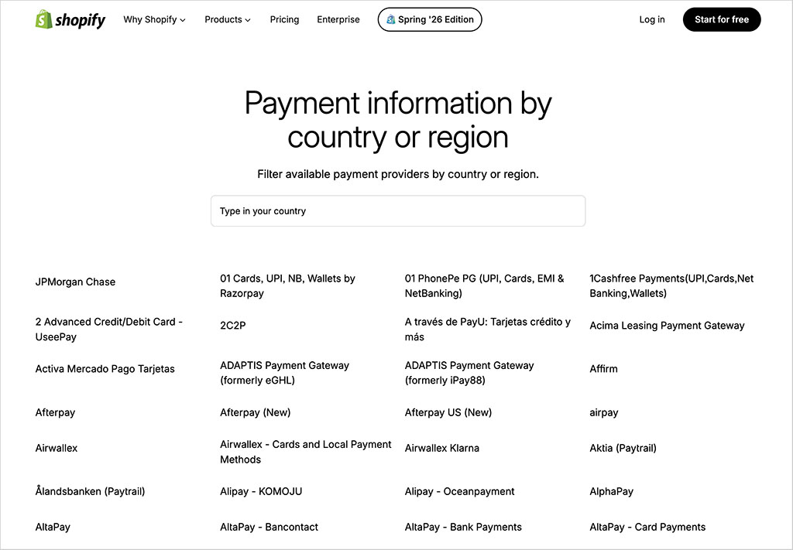Viewport: 793px width, 550px height.
Task: Select AltaPay - Card Payments provider
Action: click(647, 527)
